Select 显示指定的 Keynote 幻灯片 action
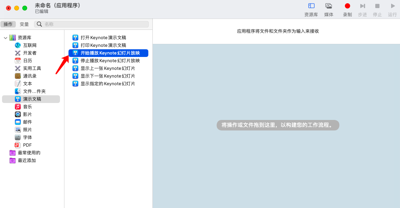This screenshot has height=208, width=400. 108,84
